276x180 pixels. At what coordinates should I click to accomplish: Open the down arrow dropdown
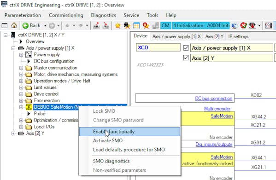(87, 26)
